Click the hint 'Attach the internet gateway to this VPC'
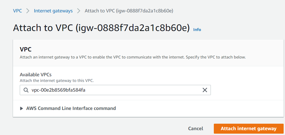This screenshot has width=285, height=135. 57,80
